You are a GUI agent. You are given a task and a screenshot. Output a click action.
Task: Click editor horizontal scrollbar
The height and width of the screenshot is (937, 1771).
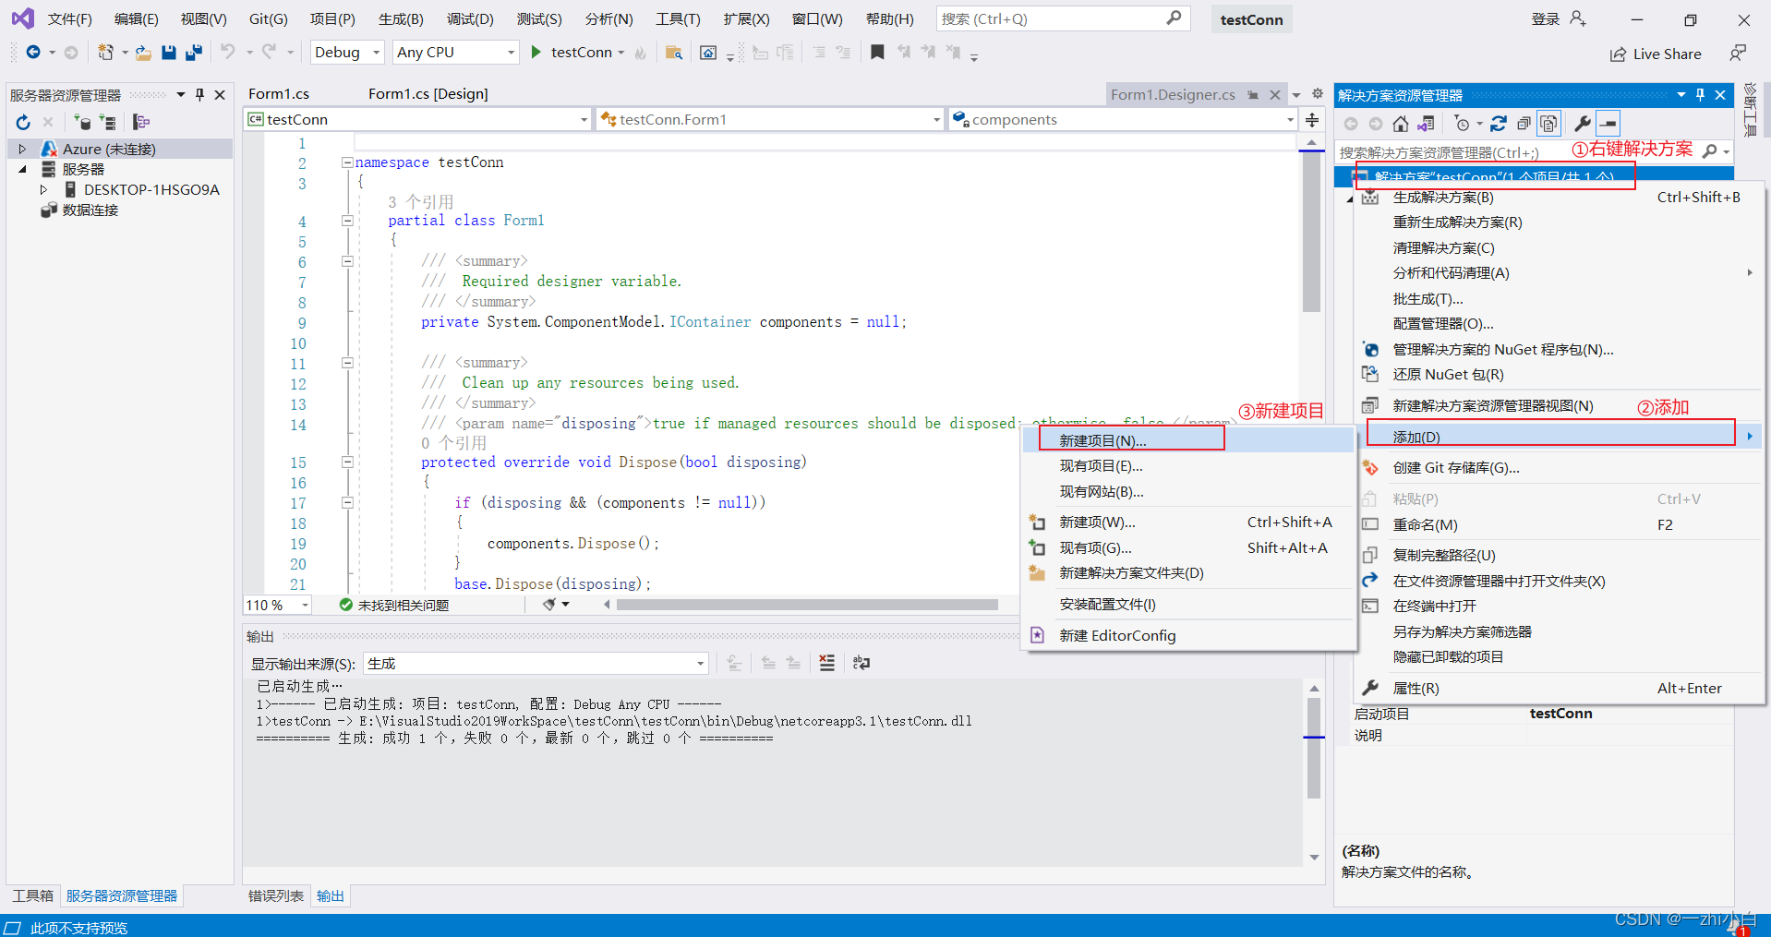pyautogui.click(x=806, y=605)
